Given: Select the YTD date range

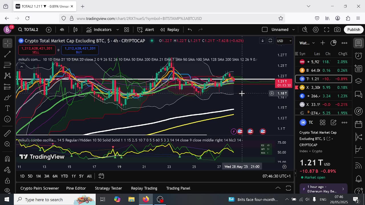Looking at the screenshot, I should 64,176.
